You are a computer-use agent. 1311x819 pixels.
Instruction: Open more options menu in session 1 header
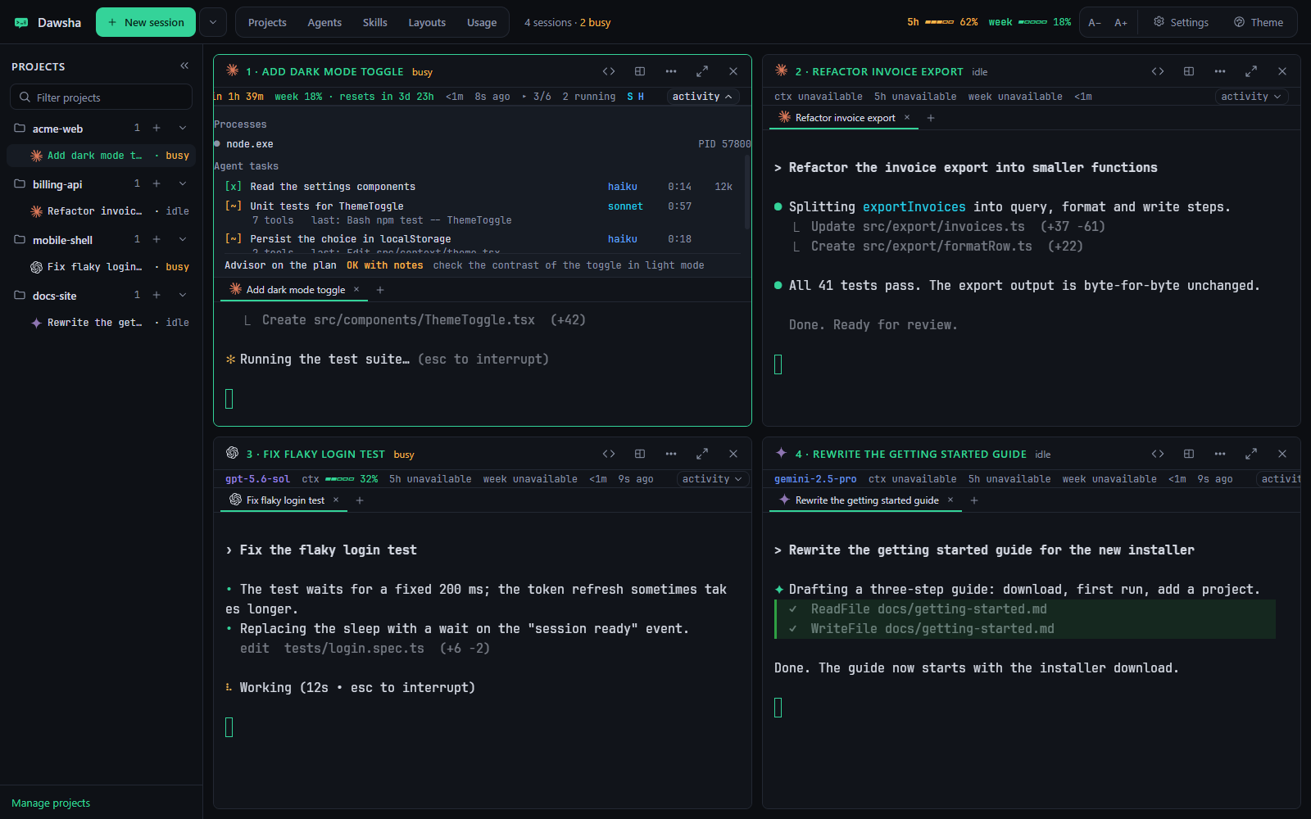pyautogui.click(x=671, y=71)
